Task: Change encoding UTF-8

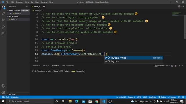Action: click(139, 97)
